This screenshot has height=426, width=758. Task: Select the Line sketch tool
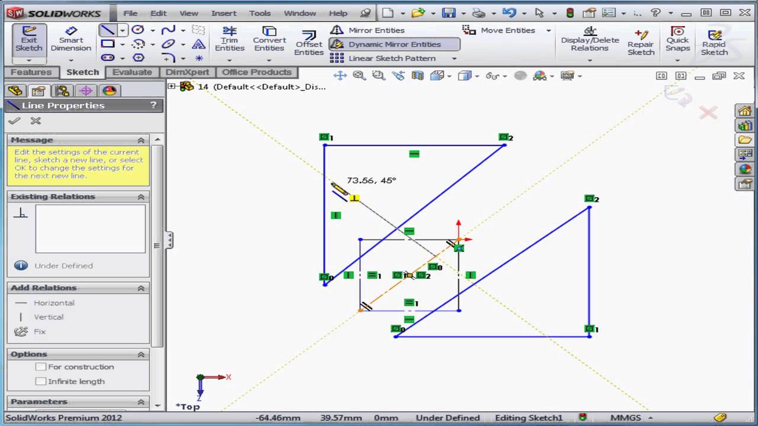tap(107, 30)
